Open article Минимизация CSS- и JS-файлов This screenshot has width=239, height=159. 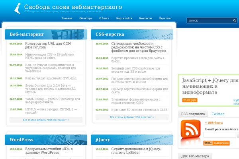(x=50, y=56)
